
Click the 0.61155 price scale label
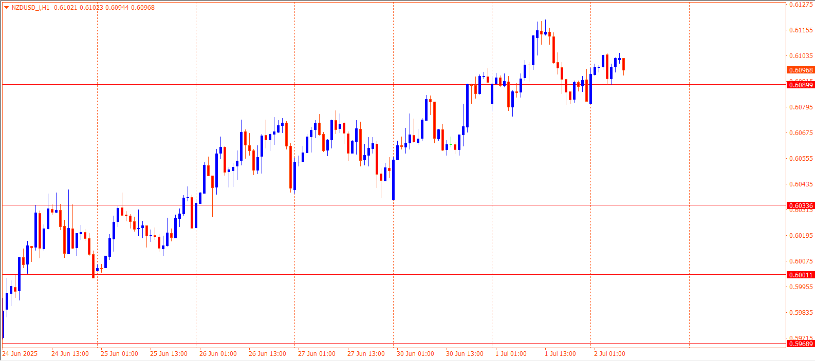(x=801, y=30)
